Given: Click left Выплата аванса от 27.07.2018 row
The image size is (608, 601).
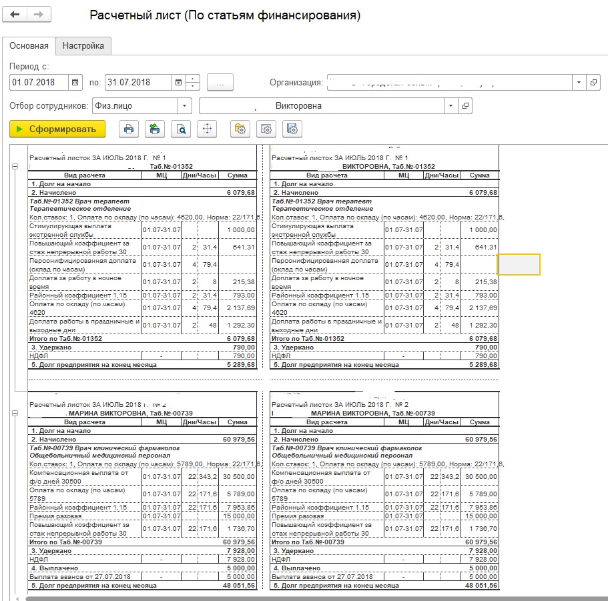Looking at the screenshot, I should click(x=142, y=577).
